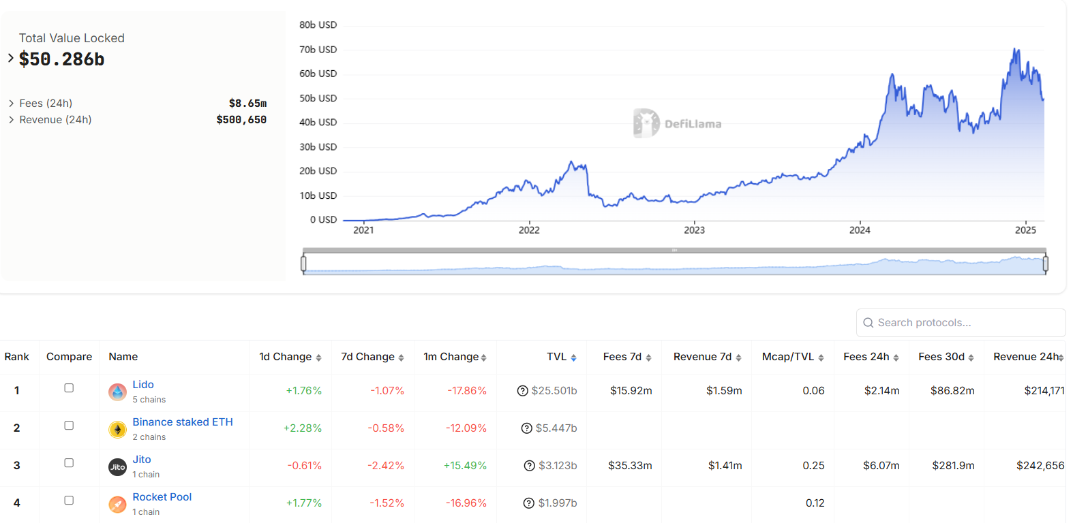Click the Jito protocol logo icon
Image resolution: width=1073 pixels, height=523 pixels.
(117, 466)
